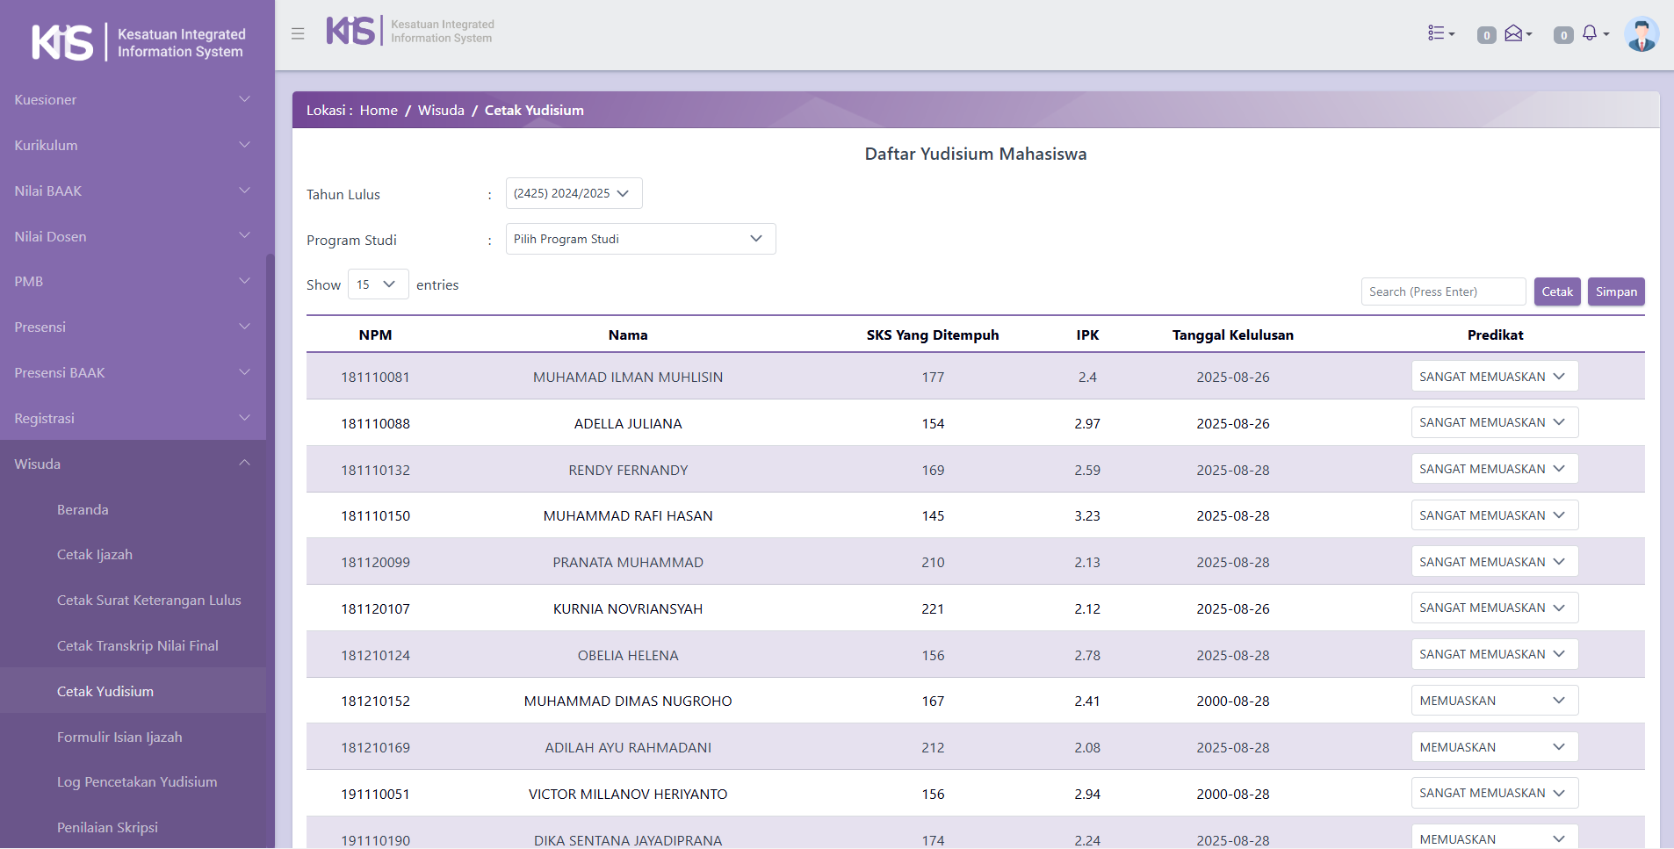The image size is (1674, 849).
Task: Open the envelope messages icon
Action: point(1516,33)
